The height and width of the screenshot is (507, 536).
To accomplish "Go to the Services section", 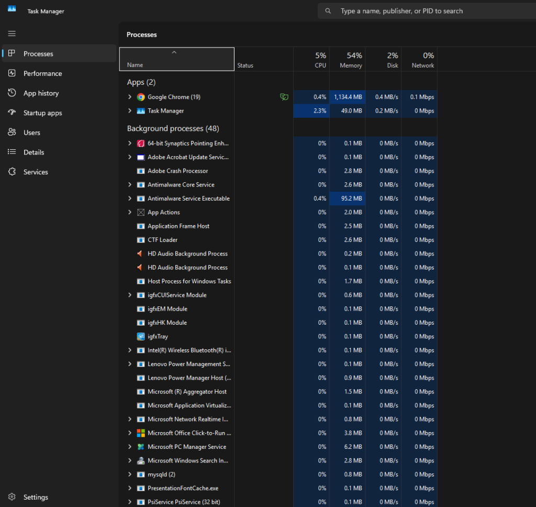I will coord(36,172).
